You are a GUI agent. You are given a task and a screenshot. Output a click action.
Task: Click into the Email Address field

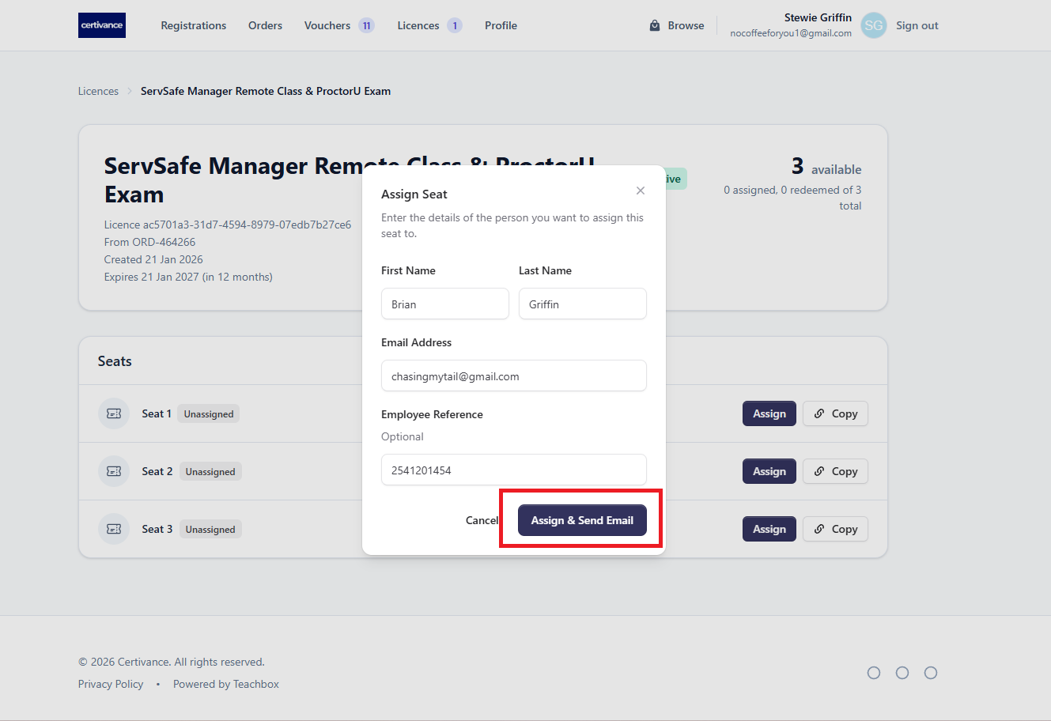point(514,376)
